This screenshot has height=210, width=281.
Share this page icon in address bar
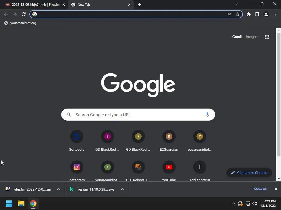pyautogui.click(x=229, y=14)
